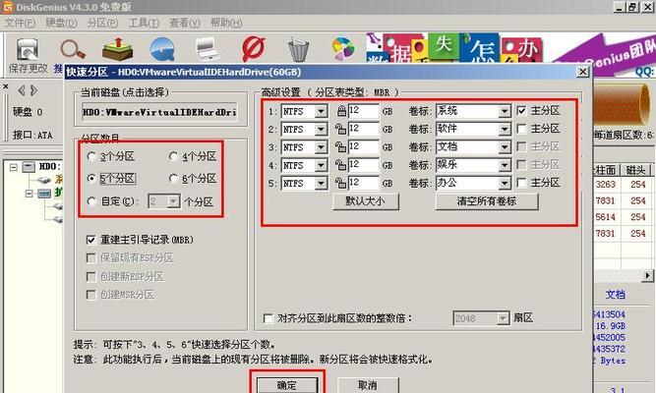Viewport: 656px width, 393px height.
Task: Select the 4个分区 radio option
Action: pos(174,156)
